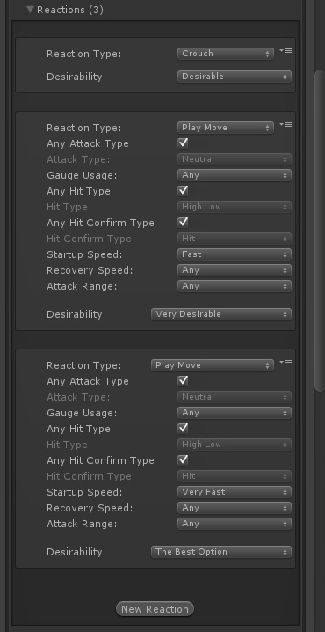
Task: Open options menu icon for Crouch reaction
Action: (x=285, y=51)
